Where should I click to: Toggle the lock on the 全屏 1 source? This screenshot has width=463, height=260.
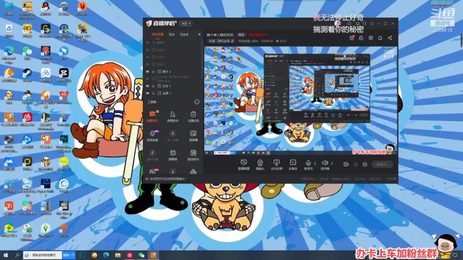click(x=153, y=93)
